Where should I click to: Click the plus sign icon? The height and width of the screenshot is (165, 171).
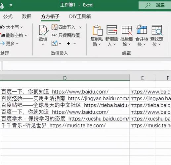point(68,43)
